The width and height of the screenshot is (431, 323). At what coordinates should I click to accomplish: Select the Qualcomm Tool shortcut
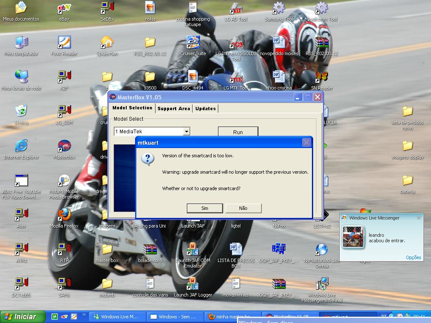click(322, 11)
